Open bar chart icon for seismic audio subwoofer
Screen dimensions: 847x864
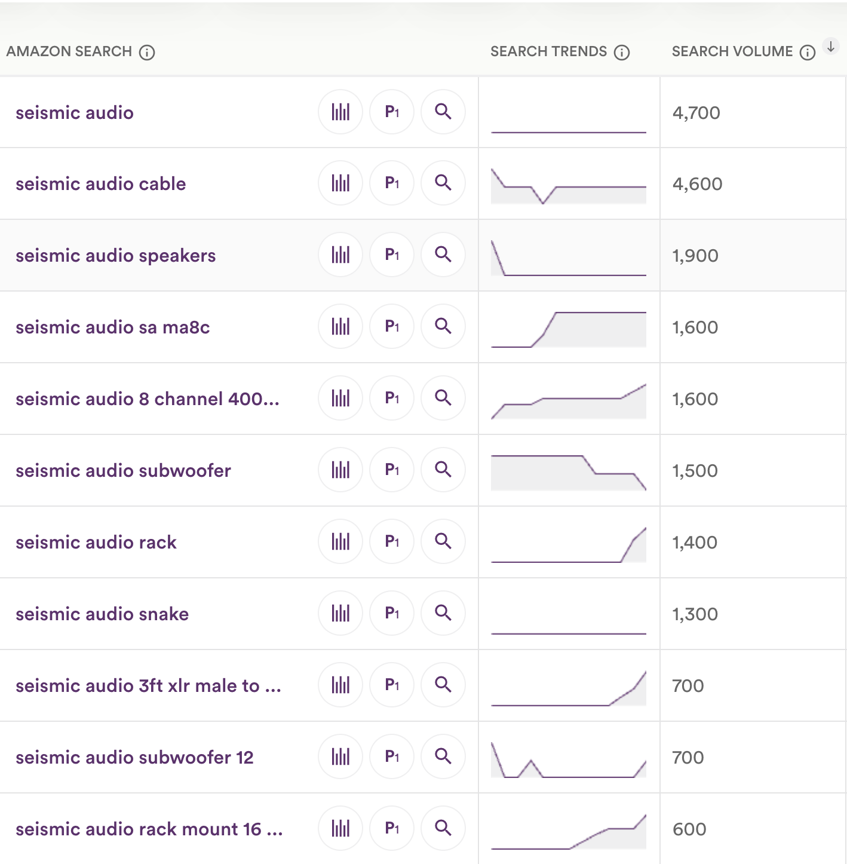coord(340,470)
